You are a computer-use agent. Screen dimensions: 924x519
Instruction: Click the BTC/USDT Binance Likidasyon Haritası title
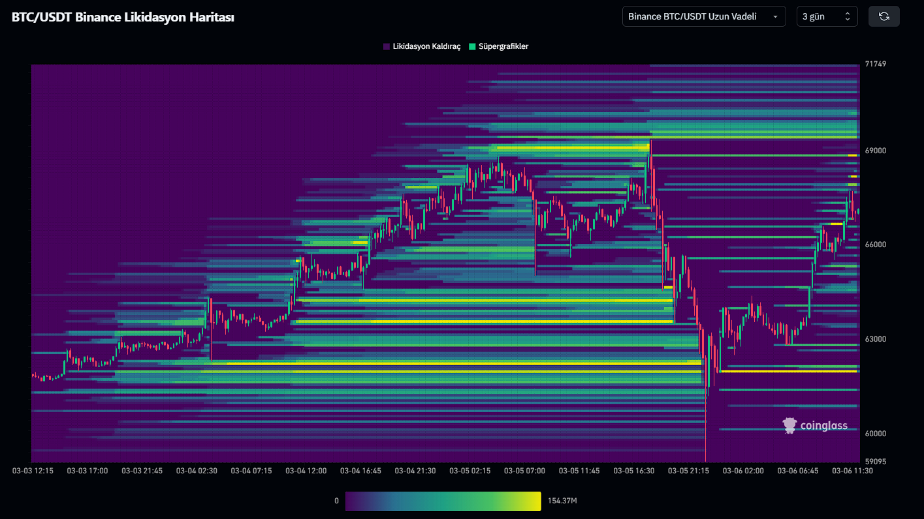point(123,17)
